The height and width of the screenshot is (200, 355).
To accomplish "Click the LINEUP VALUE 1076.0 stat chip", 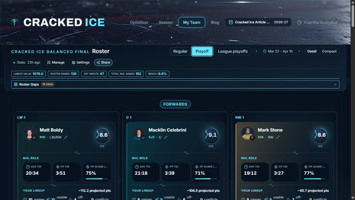I will pyautogui.click(x=28, y=74).
